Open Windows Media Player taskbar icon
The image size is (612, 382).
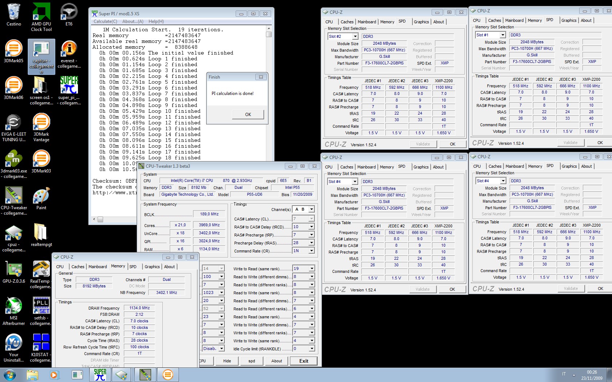coord(54,375)
